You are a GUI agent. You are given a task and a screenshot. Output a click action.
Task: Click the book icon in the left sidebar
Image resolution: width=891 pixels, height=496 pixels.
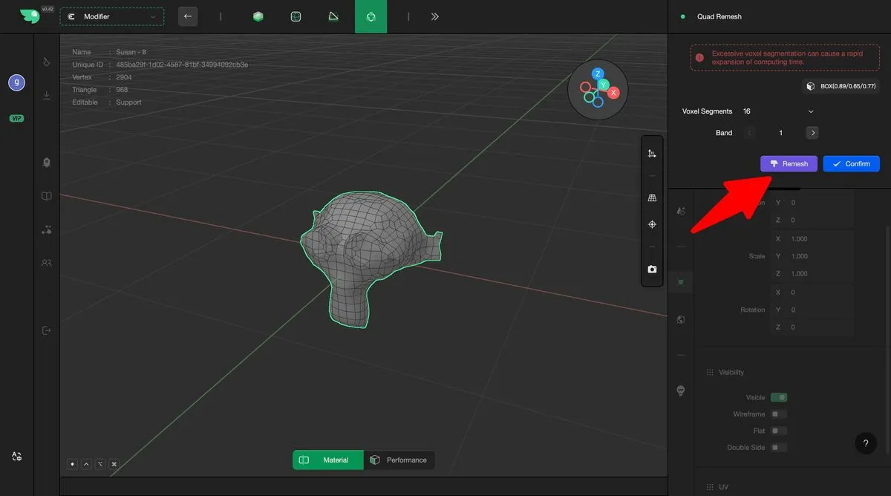click(47, 197)
